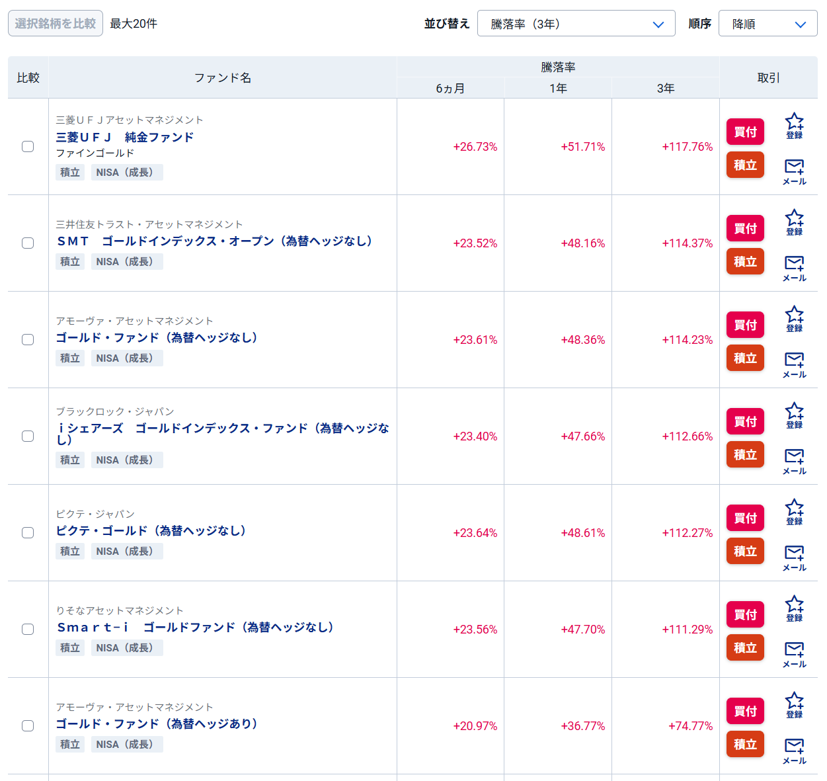Click 積立 for Smart-i ゴールドファンド
The image size is (827, 781).
click(x=745, y=647)
